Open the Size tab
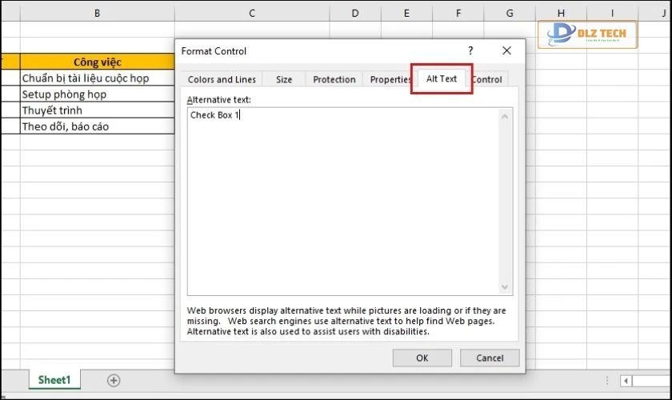Viewport: 672px width, 400px height. (x=284, y=79)
